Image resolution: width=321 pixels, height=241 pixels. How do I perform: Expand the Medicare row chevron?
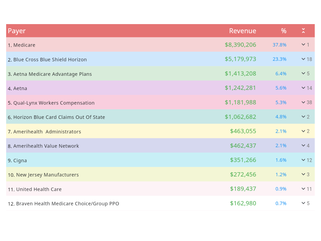click(303, 45)
